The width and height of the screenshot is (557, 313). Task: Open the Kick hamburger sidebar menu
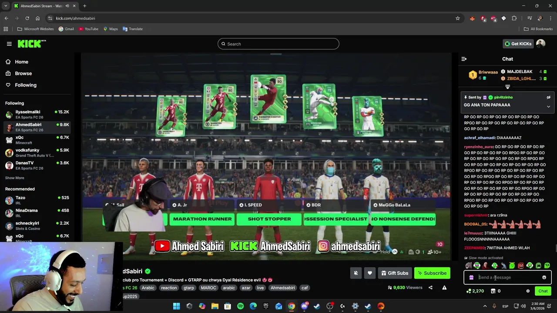coord(9,43)
